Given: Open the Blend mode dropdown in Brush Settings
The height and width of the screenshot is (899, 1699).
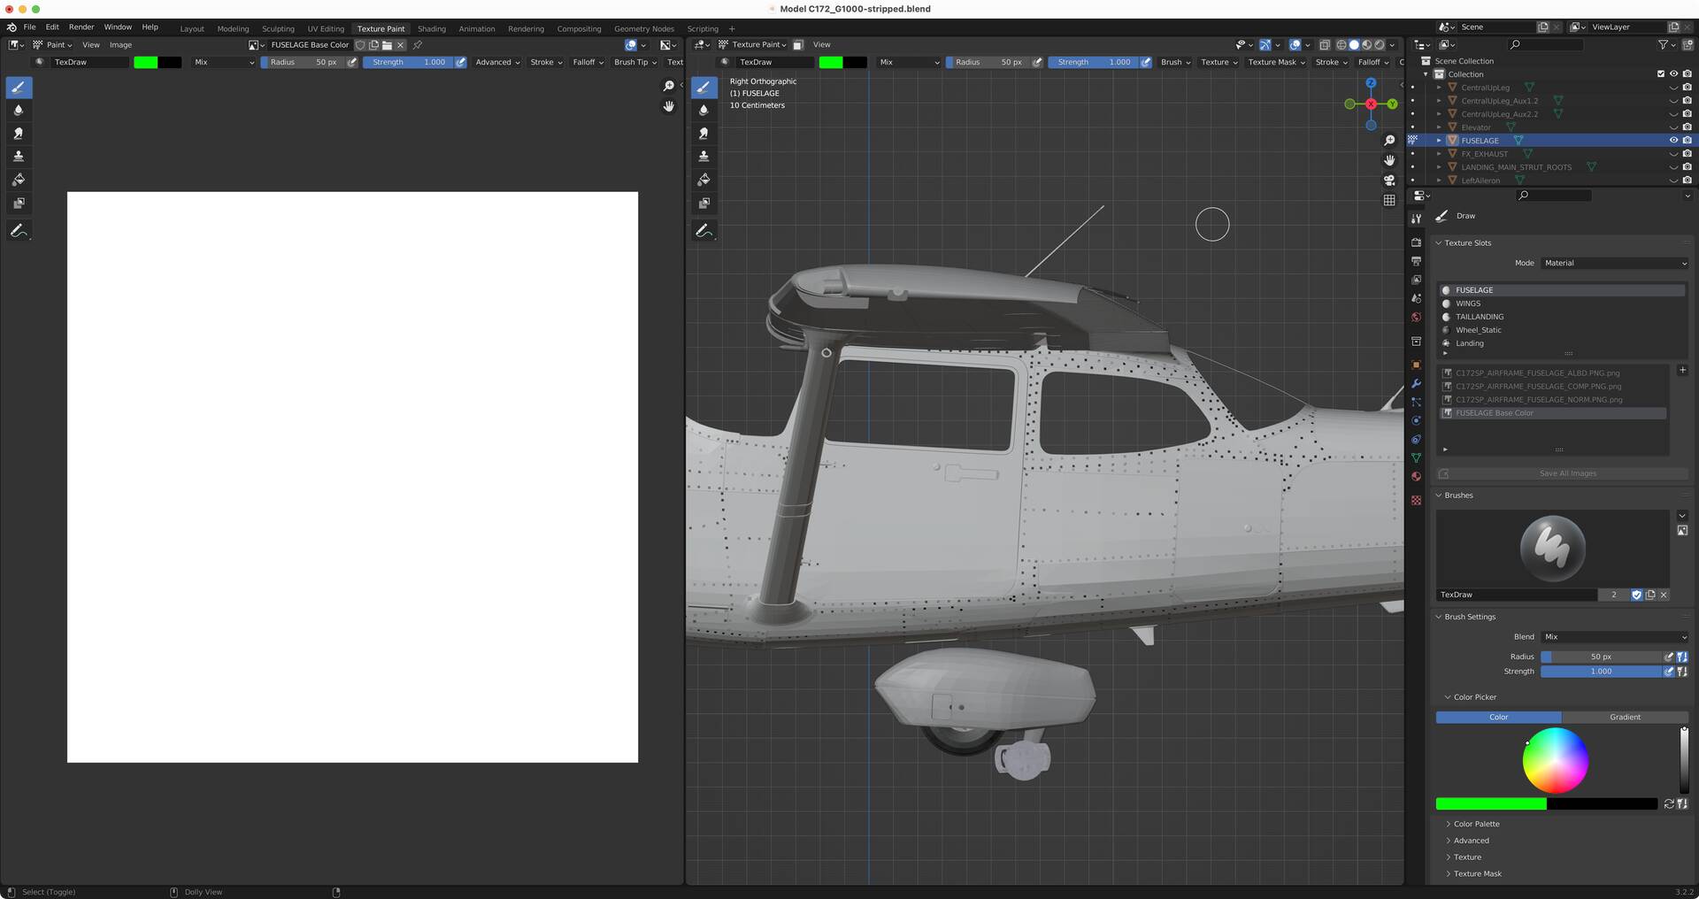Looking at the screenshot, I should pyautogui.click(x=1614, y=637).
